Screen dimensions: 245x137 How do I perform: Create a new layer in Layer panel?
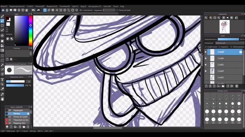(x=206, y=86)
